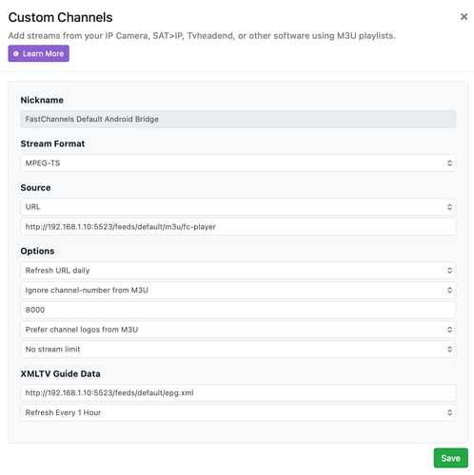The image size is (474, 475).
Task: Click the channel logos dropdown arrow icon
Action: [x=449, y=330]
